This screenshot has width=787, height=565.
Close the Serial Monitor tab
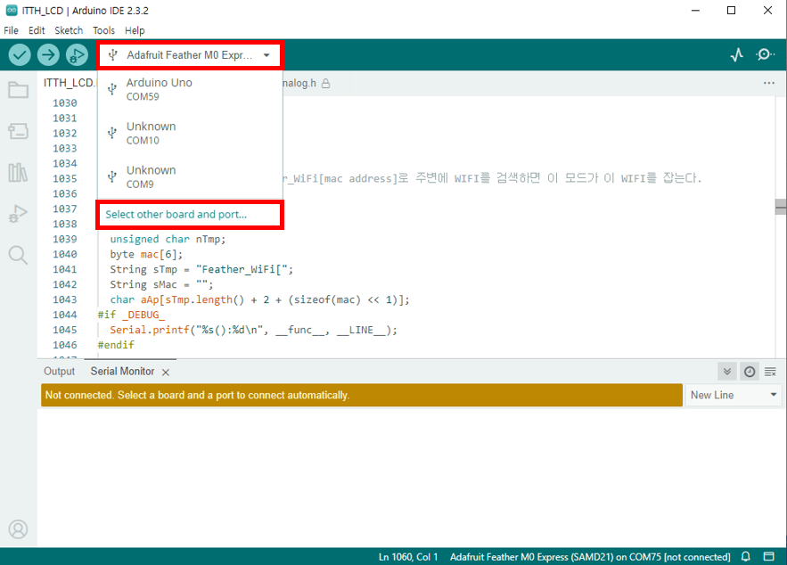166,373
